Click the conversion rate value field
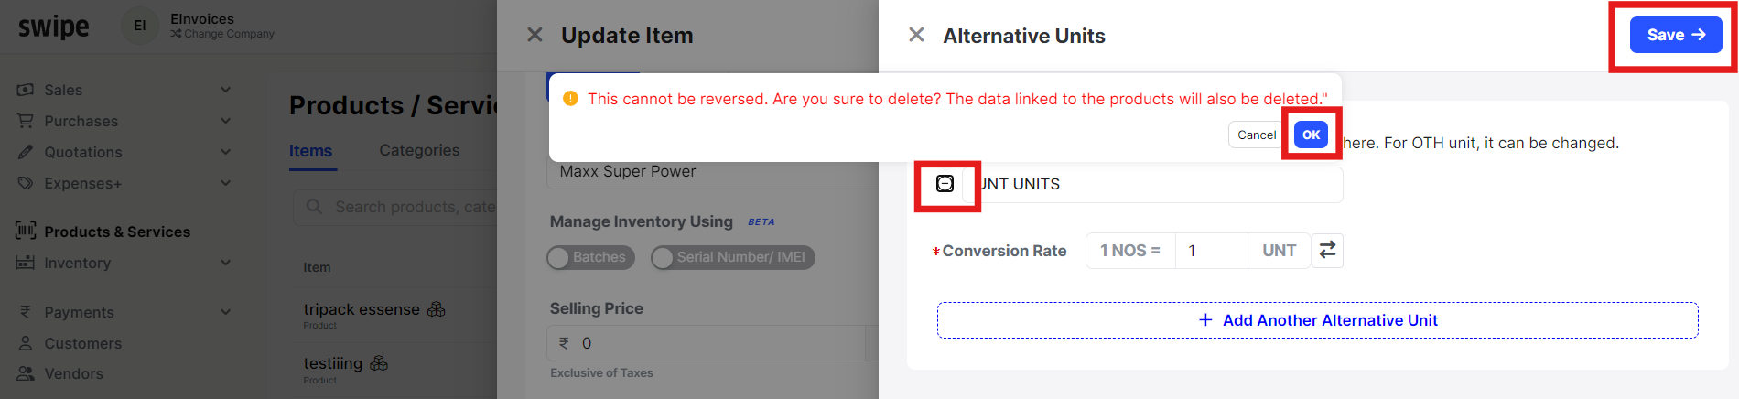 click(x=1211, y=250)
